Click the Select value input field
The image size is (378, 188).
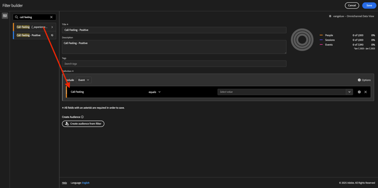pyautogui.click(x=282, y=92)
